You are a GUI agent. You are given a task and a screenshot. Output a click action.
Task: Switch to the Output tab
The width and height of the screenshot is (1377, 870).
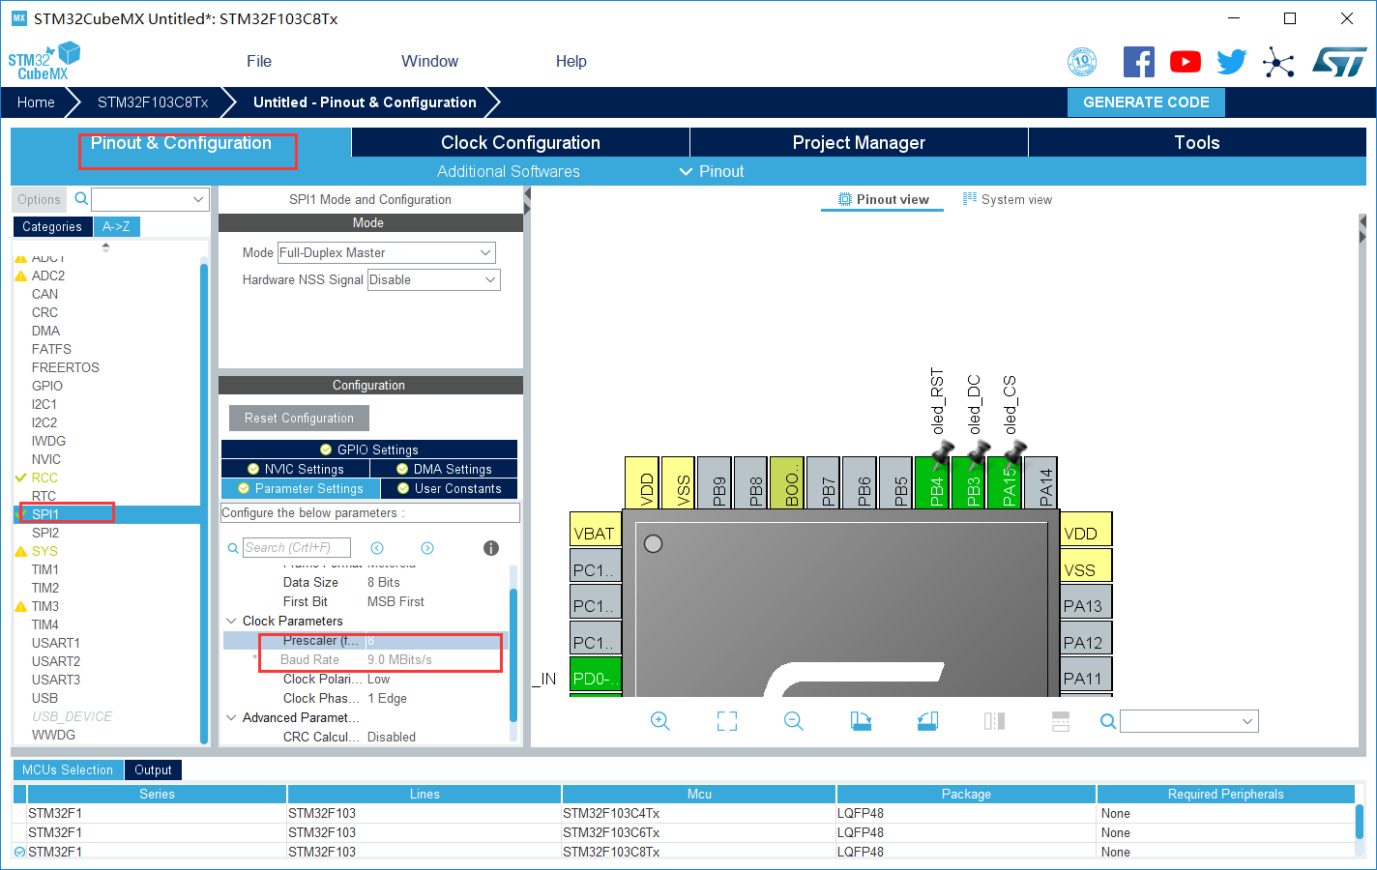pyautogui.click(x=153, y=769)
